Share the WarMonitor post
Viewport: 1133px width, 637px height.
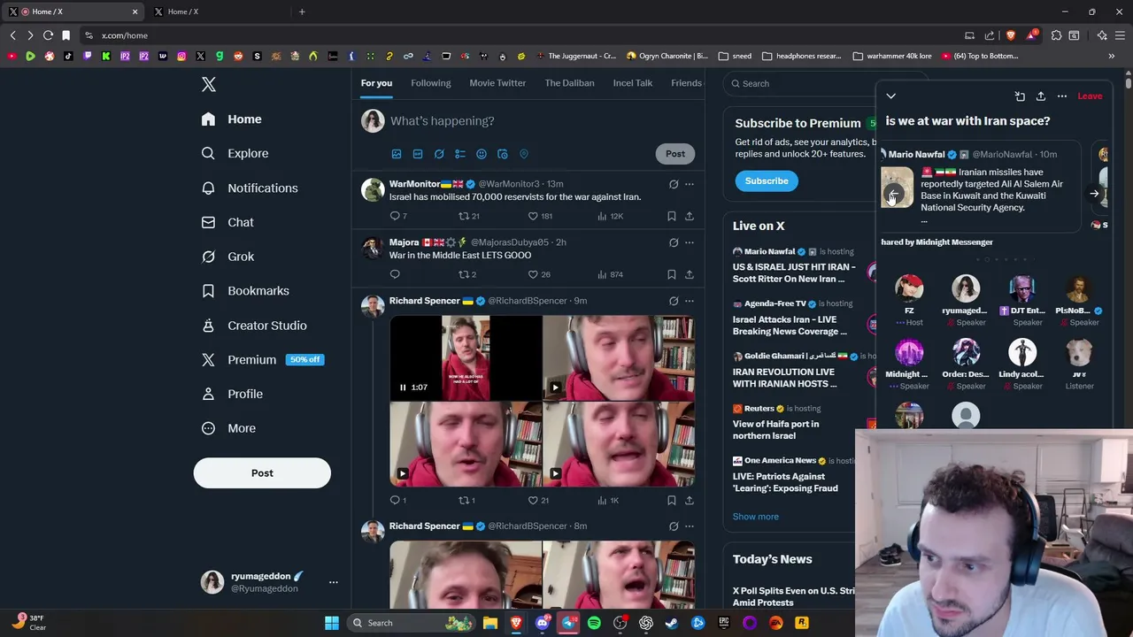pyautogui.click(x=690, y=216)
